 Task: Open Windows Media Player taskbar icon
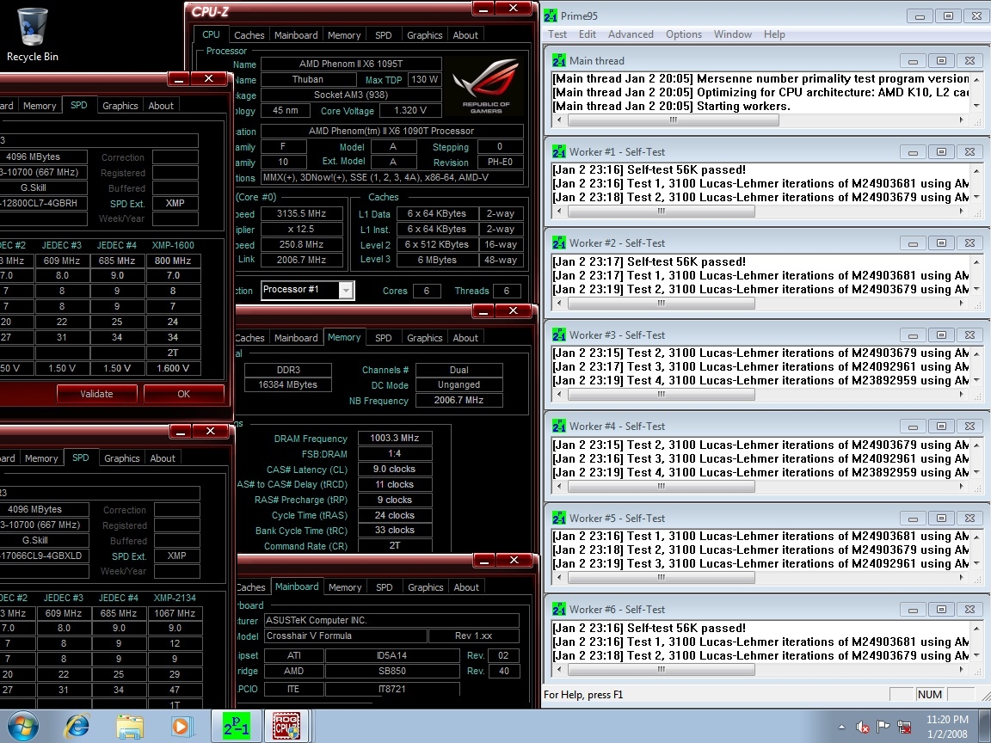[x=182, y=727]
